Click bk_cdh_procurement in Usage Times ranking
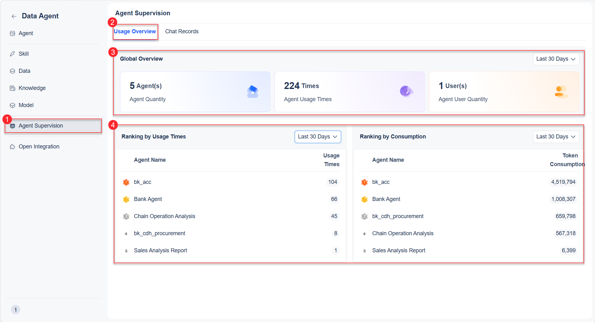The height and width of the screenshot is (322, 595). [x=159, y=233]
